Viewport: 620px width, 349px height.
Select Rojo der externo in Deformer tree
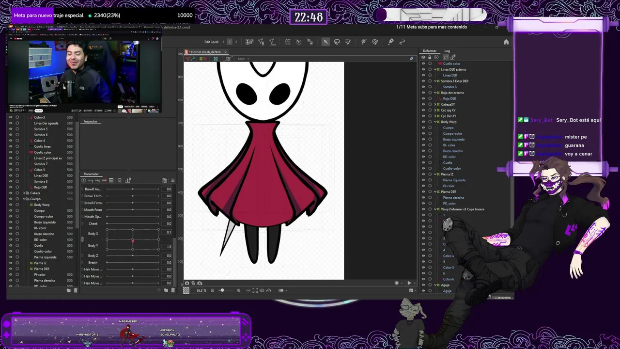[452, 93]
